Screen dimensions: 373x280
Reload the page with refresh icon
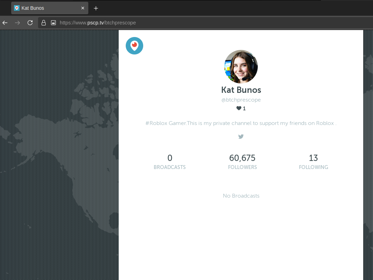click(x=30, y=23)
